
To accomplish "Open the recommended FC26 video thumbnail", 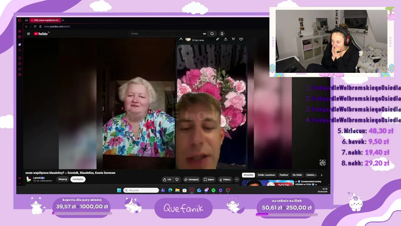I will click(268, 183).
